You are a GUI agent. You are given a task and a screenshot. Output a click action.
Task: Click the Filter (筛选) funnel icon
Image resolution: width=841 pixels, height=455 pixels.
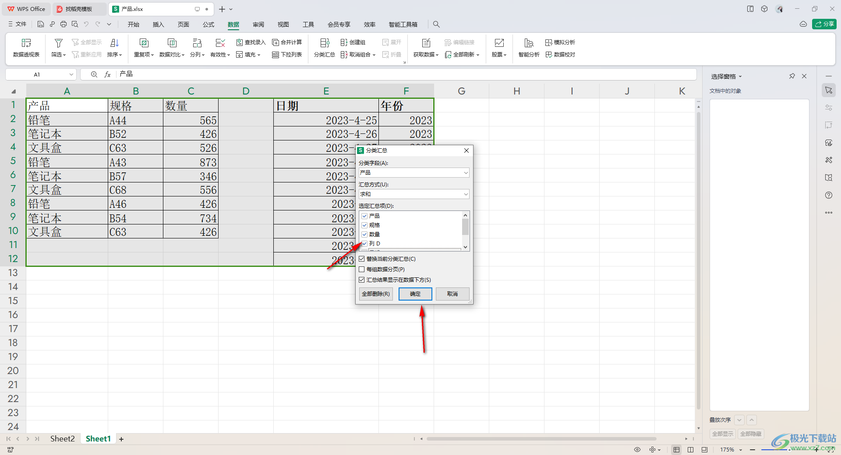[58, 43]
